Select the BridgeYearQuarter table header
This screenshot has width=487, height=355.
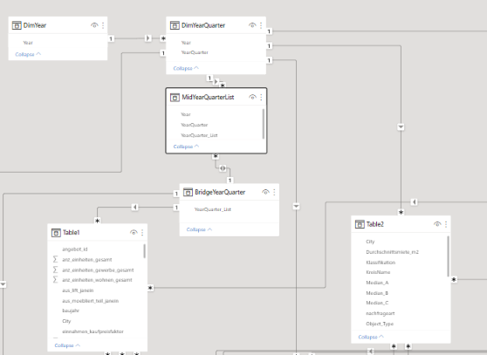230,193
